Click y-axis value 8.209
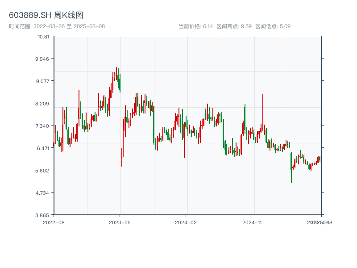This screenshot has width=357, height=268. pyautogui.click(x=42, y=104)
